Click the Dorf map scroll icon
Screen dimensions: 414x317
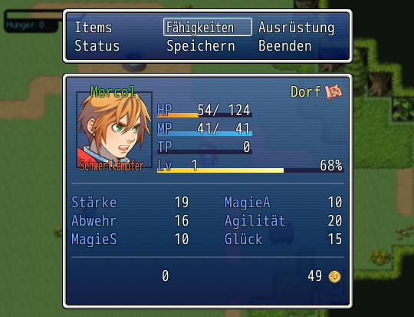[333, 92]
